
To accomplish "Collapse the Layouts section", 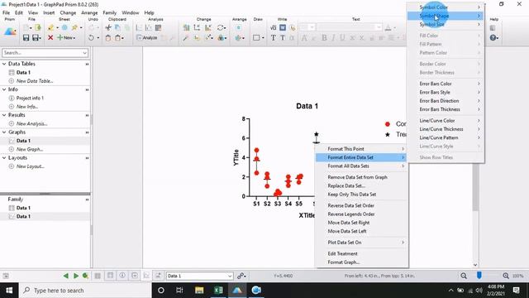I will [4, 158].
